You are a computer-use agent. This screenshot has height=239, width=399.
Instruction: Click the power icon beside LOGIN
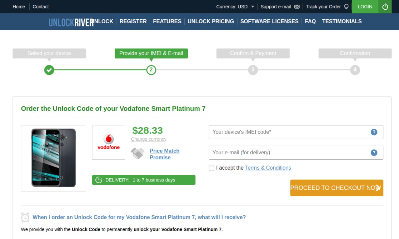click(x=385, y=7)
